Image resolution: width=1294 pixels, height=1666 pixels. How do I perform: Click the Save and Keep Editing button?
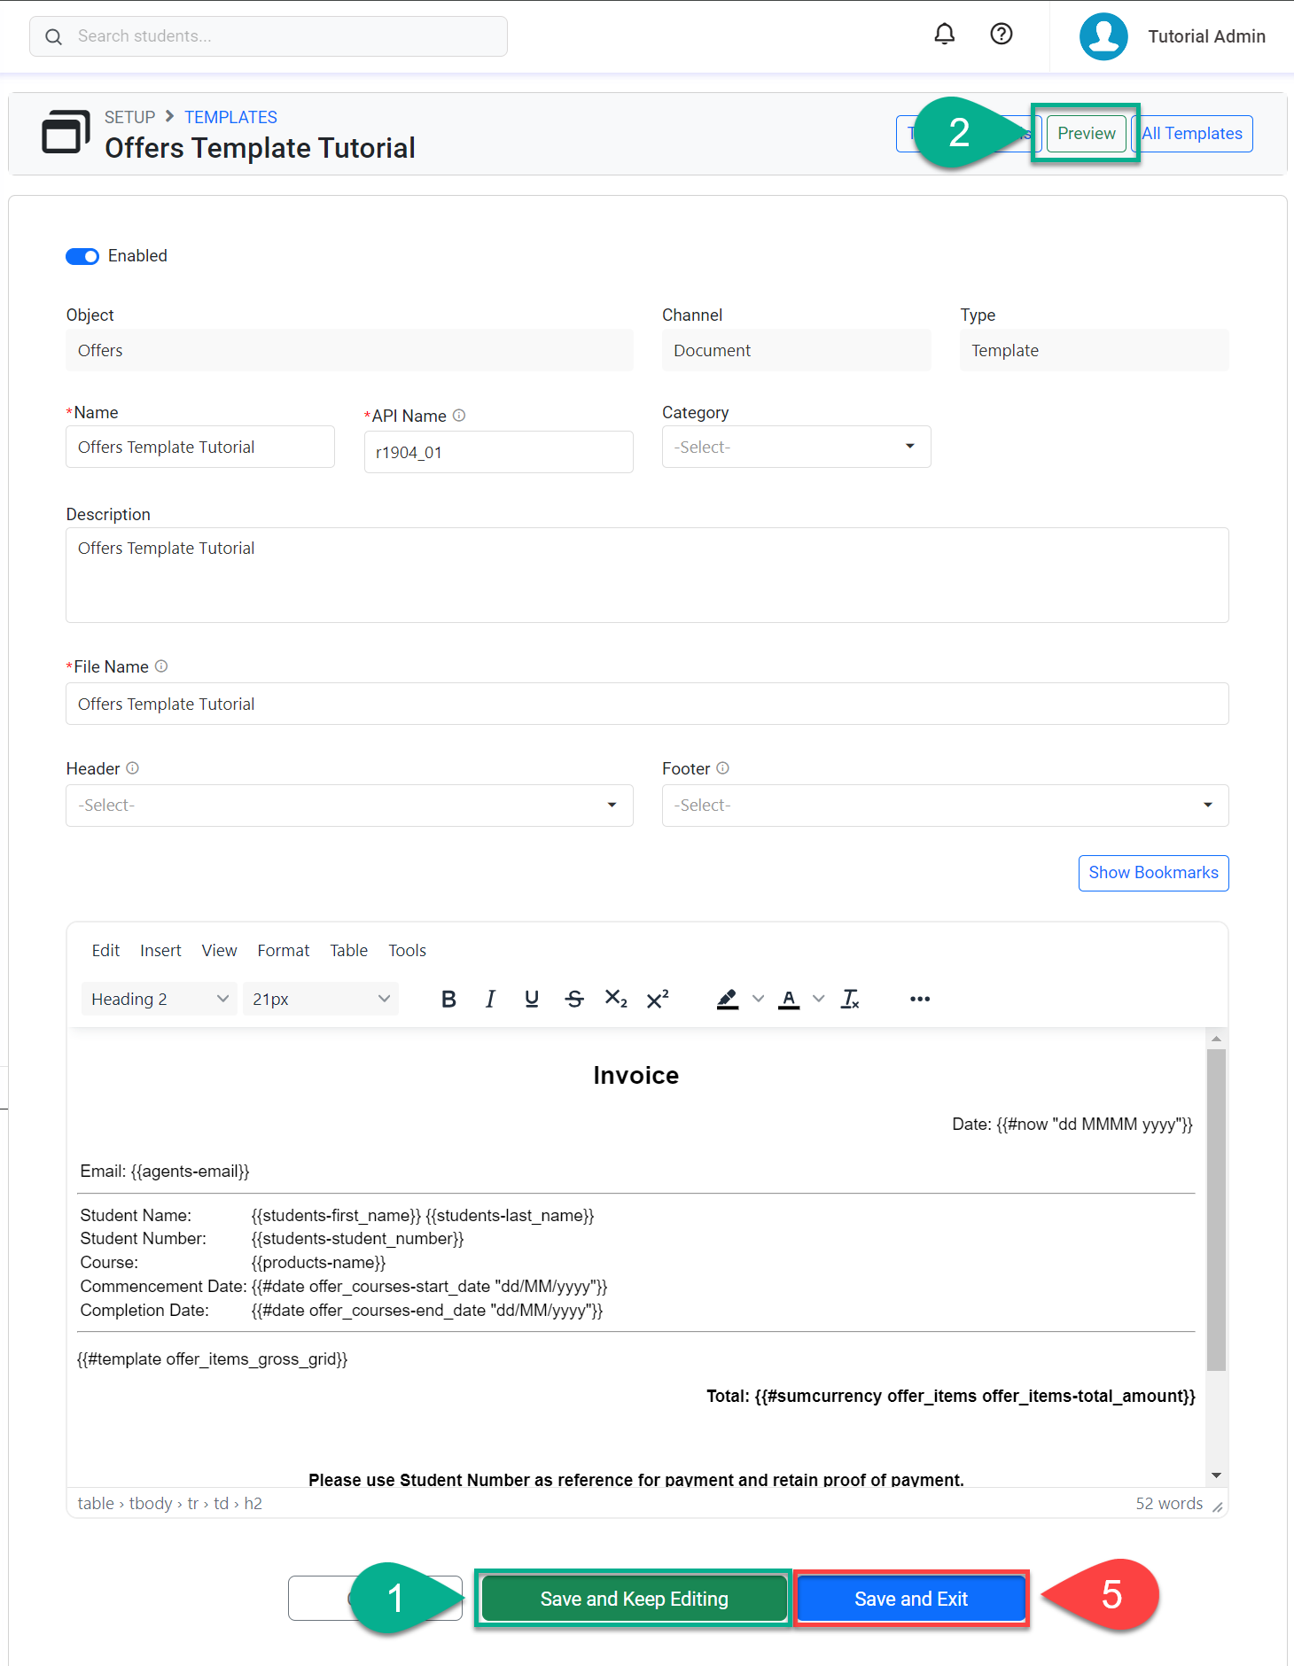(634, 1599)
